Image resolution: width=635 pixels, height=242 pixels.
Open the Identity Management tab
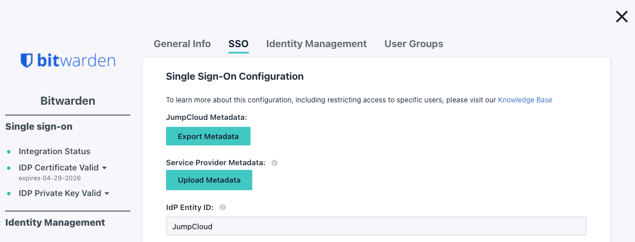[316, 44]
